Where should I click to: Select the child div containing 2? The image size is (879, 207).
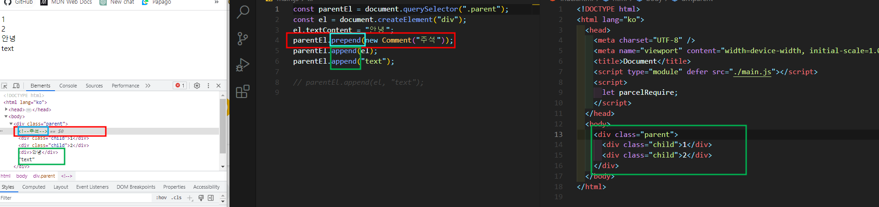click(x=54, y=145)
